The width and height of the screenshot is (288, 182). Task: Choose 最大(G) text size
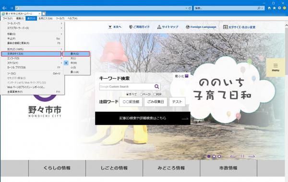point(76,54)
